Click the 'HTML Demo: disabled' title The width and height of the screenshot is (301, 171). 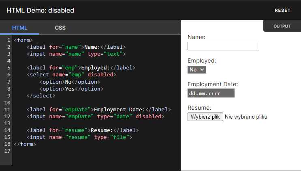point(41,11)
